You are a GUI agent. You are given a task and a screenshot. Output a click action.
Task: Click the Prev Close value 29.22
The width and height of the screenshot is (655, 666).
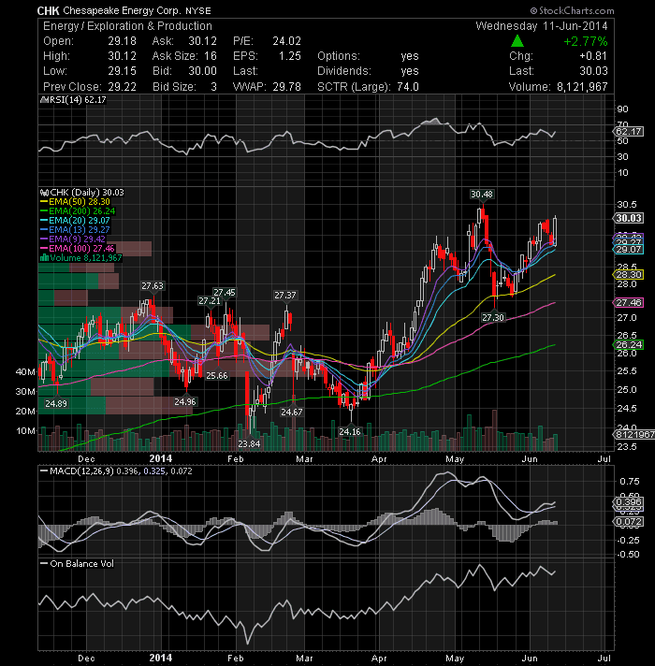pyautogui.click(x=122, y=87)
